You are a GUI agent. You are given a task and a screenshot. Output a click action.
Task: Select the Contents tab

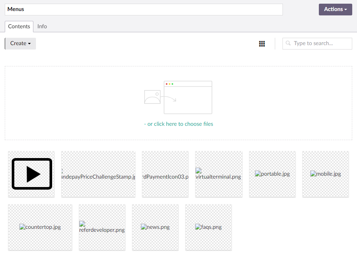[19, 26]
